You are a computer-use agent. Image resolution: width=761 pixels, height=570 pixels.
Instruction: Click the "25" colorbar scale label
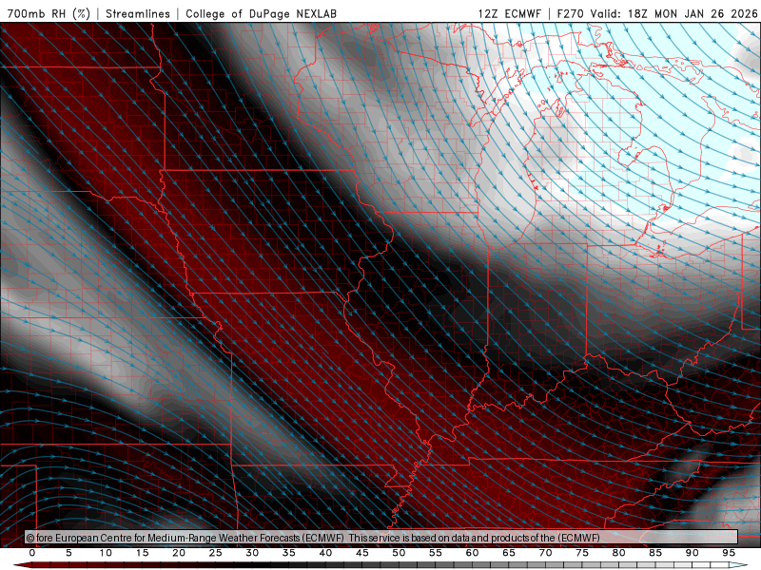216,553
